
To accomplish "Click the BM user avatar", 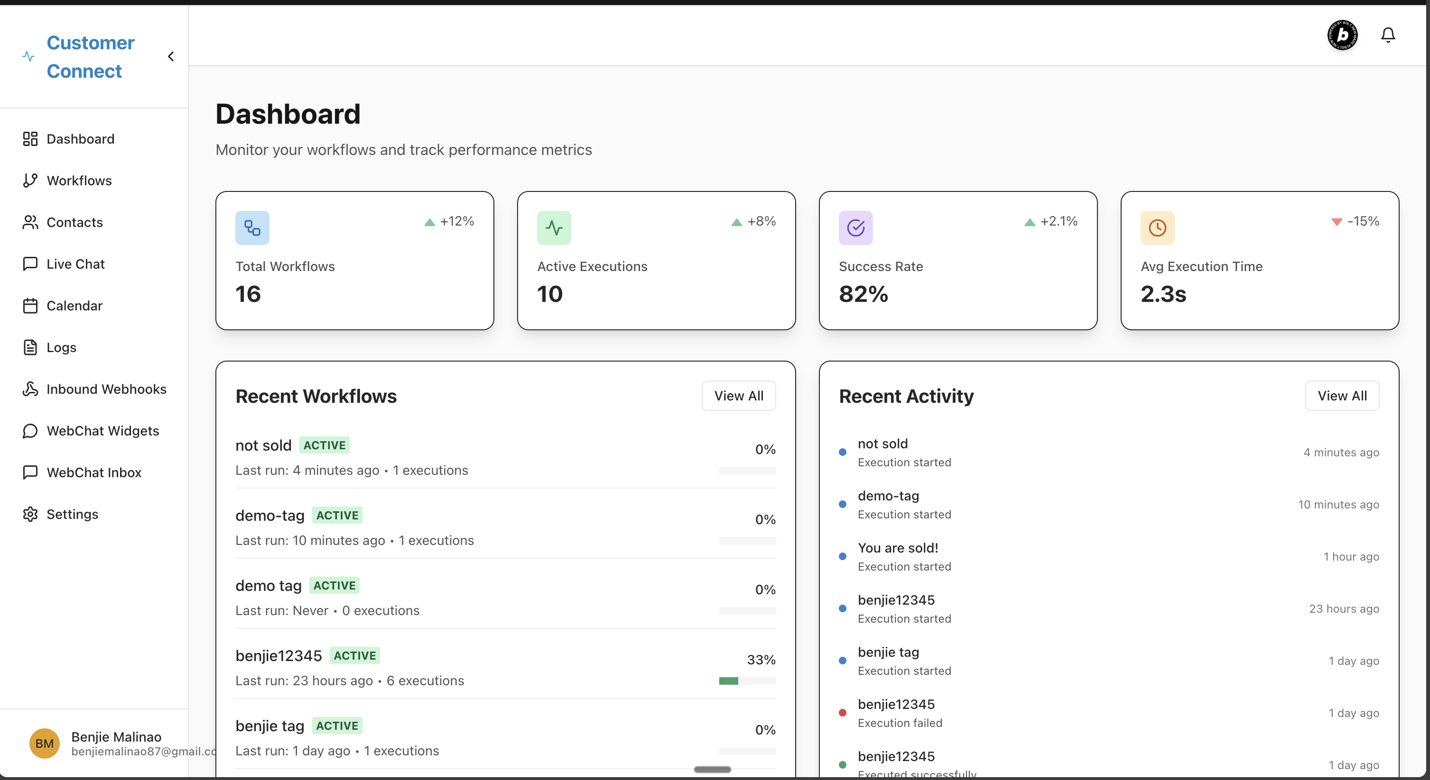I will [45, 743].
